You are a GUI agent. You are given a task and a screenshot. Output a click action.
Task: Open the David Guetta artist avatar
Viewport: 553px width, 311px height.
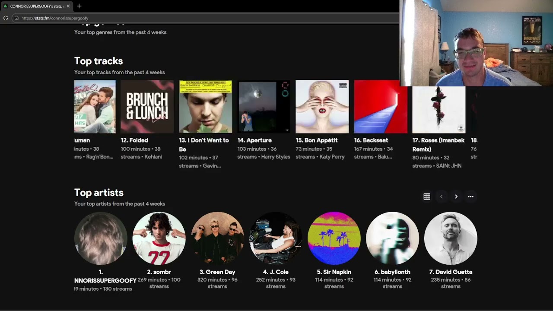pos(451,238)
